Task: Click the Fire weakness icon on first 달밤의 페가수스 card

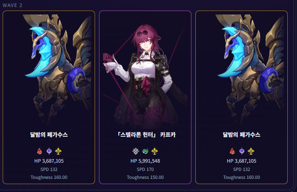Action: coord(40,151)
